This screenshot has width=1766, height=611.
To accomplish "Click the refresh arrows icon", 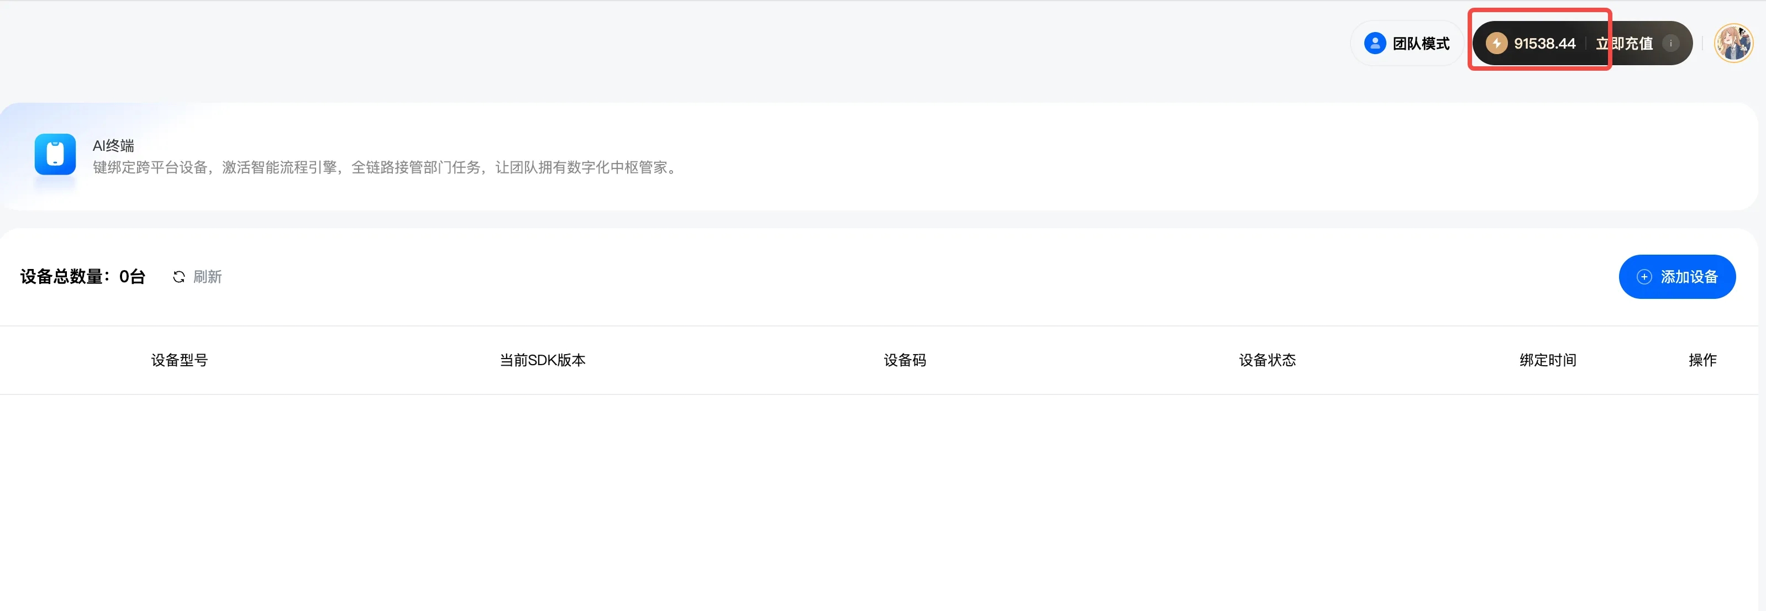I will point(179,277).
